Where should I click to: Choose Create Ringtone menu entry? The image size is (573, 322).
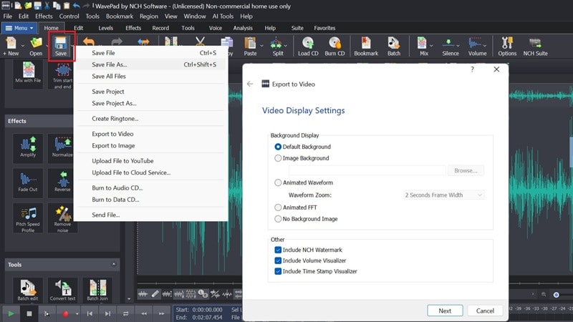pyautogui.click(x=150, y=119)
